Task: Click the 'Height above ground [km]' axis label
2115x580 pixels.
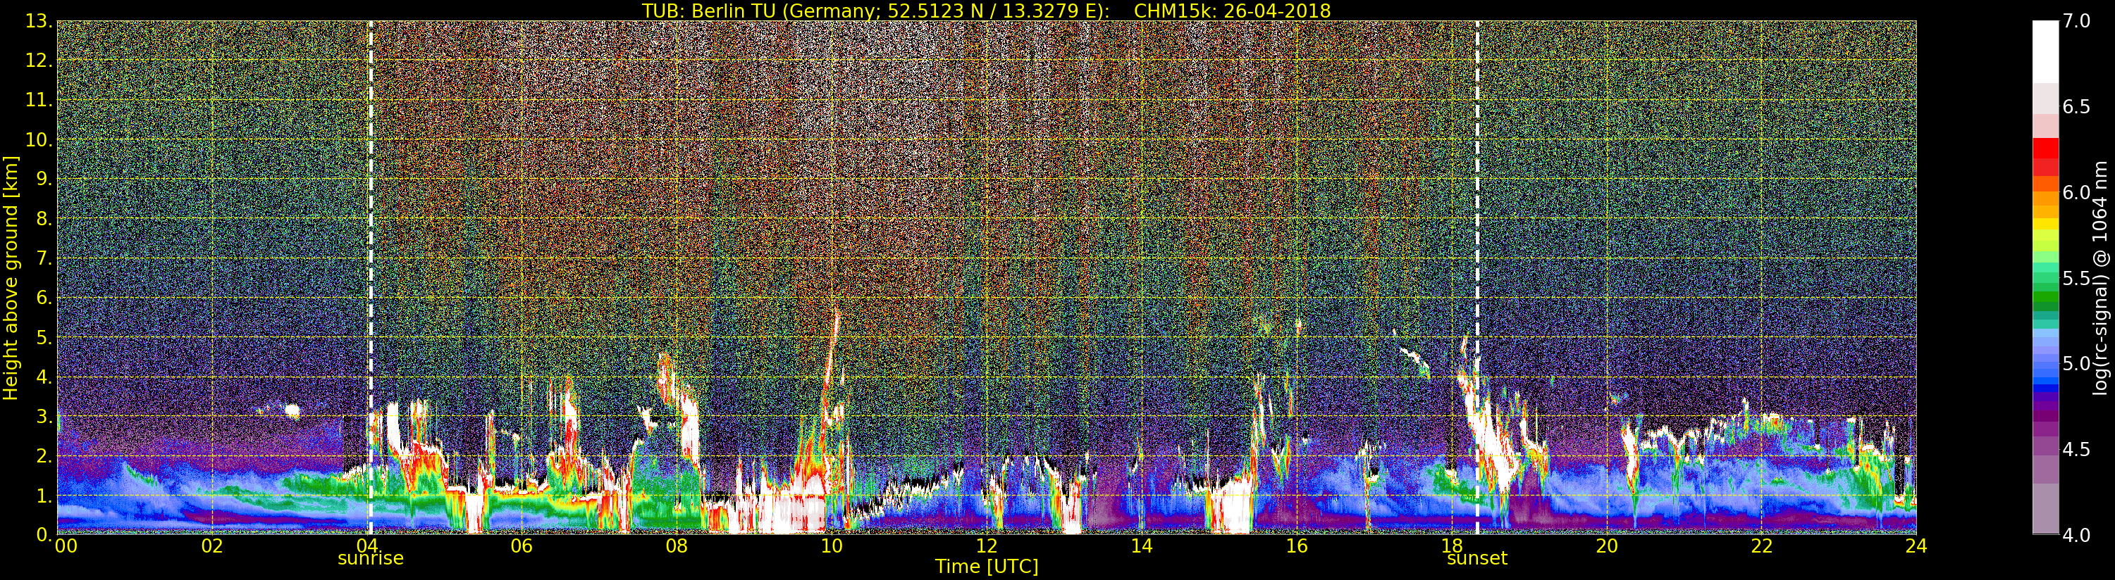Action: (11, 277)
